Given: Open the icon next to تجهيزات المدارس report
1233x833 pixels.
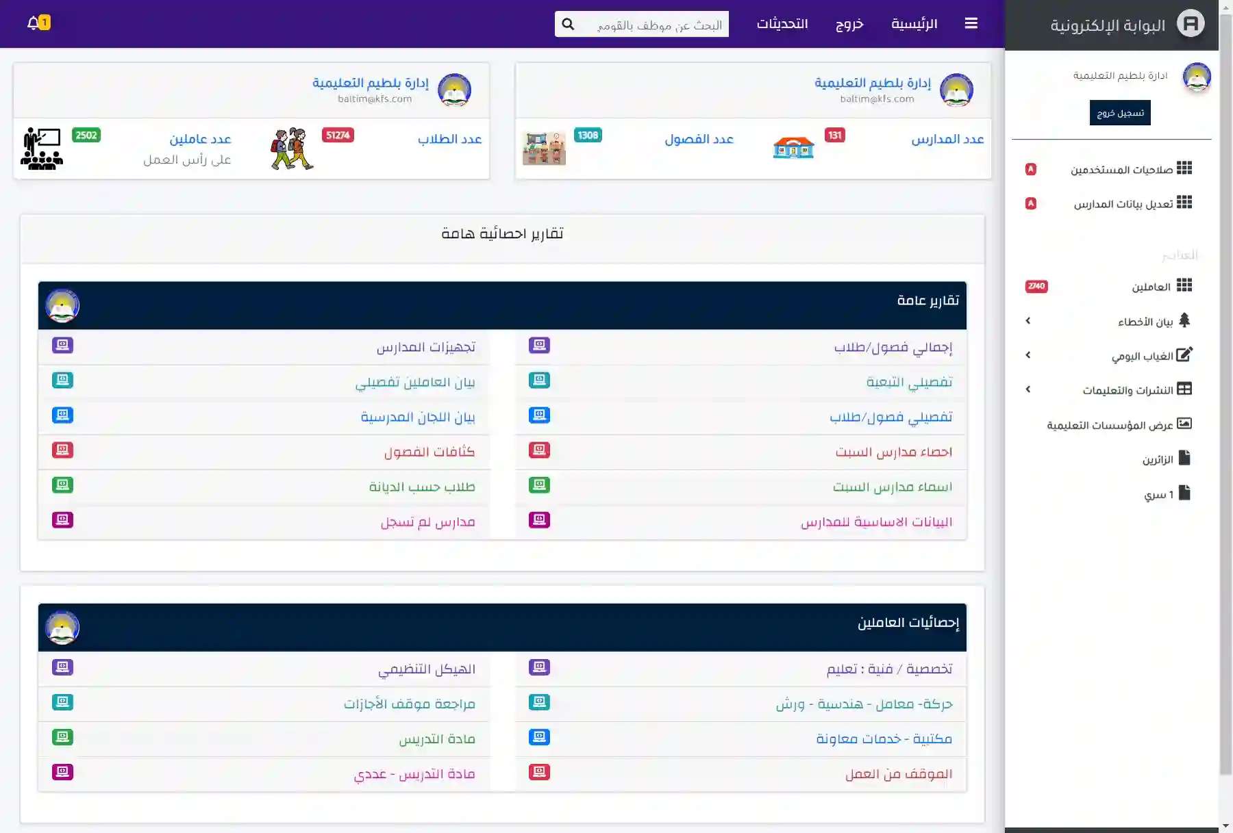Looking at the screenshot, I should click(63, 346).
